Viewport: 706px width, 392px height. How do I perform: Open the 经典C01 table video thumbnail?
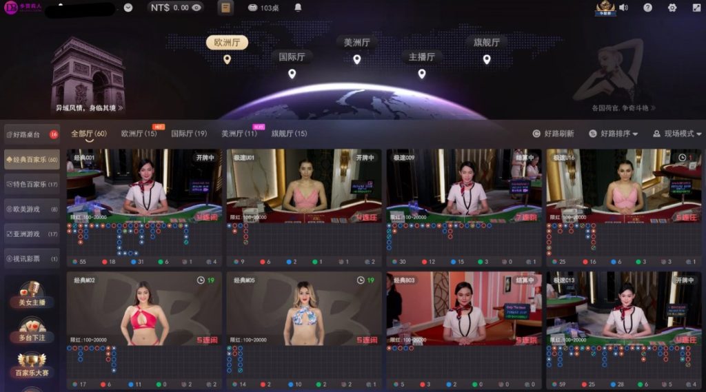pos(144,185)
